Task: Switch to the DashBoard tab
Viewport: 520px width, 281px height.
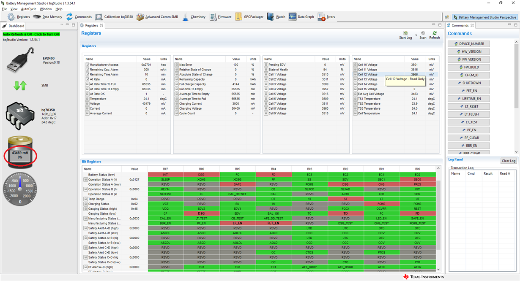Action: coord(14,26)
